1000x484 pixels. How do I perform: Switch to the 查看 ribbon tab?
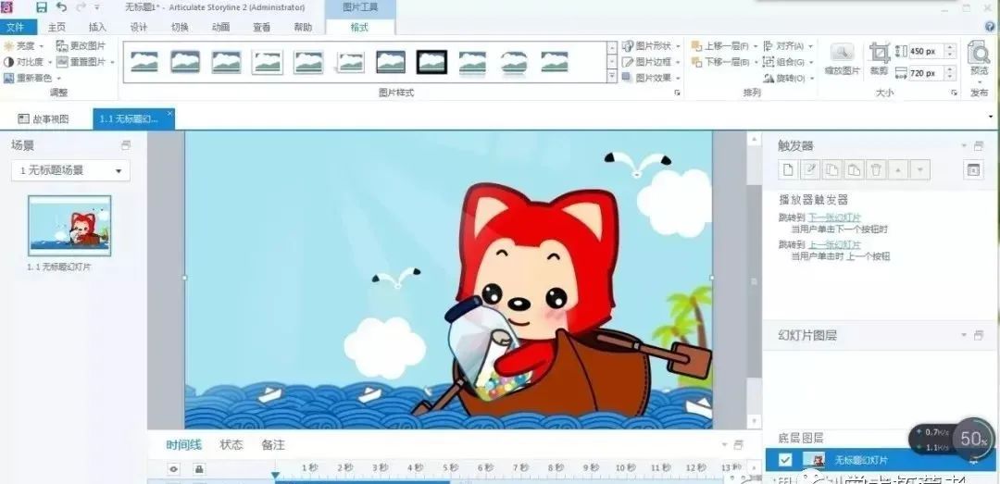click(x=261, y=27)
